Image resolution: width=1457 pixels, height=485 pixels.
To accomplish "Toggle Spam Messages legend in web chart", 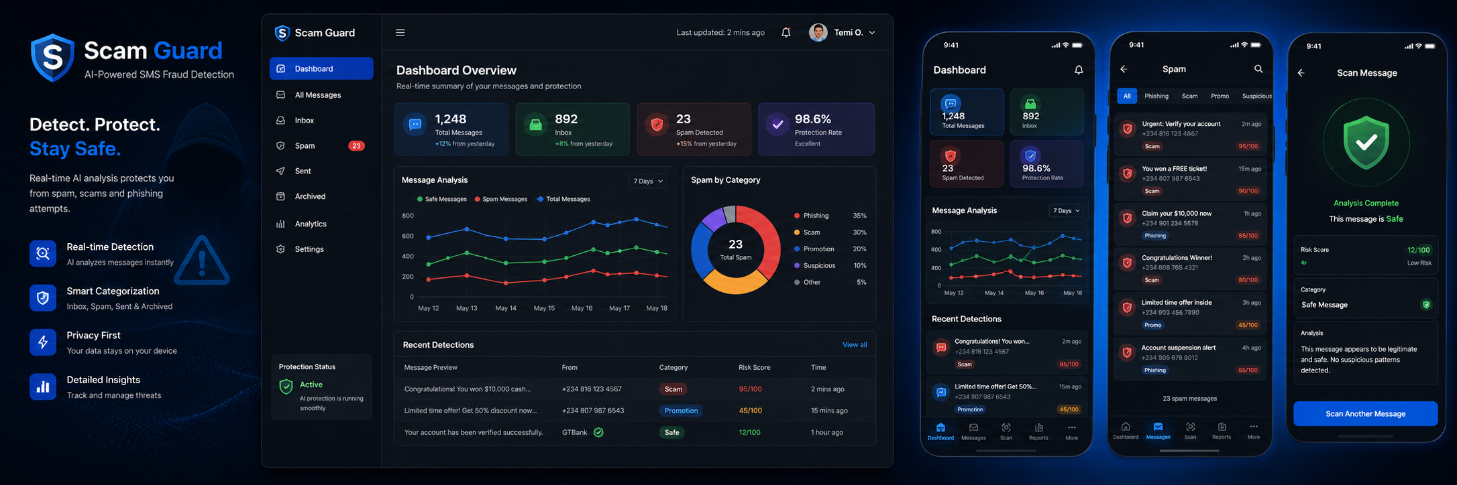I will click(x=501, y=199).
